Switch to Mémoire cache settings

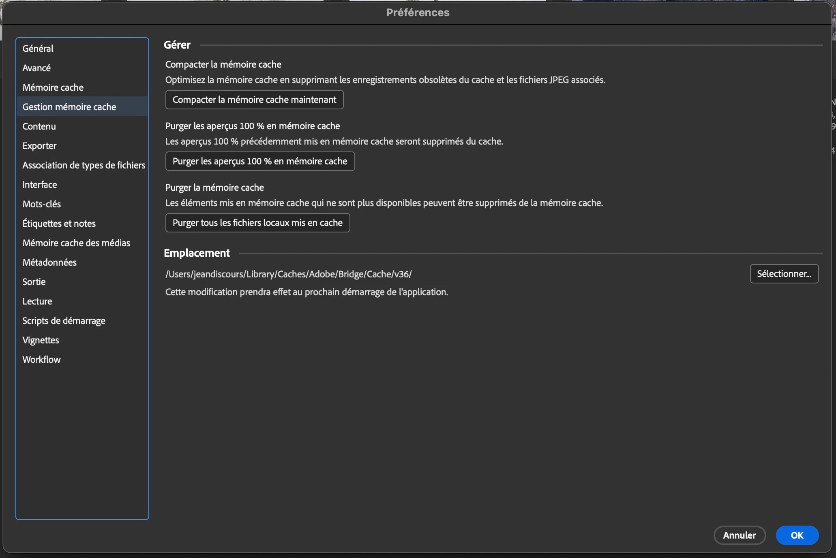coord(53,87)
